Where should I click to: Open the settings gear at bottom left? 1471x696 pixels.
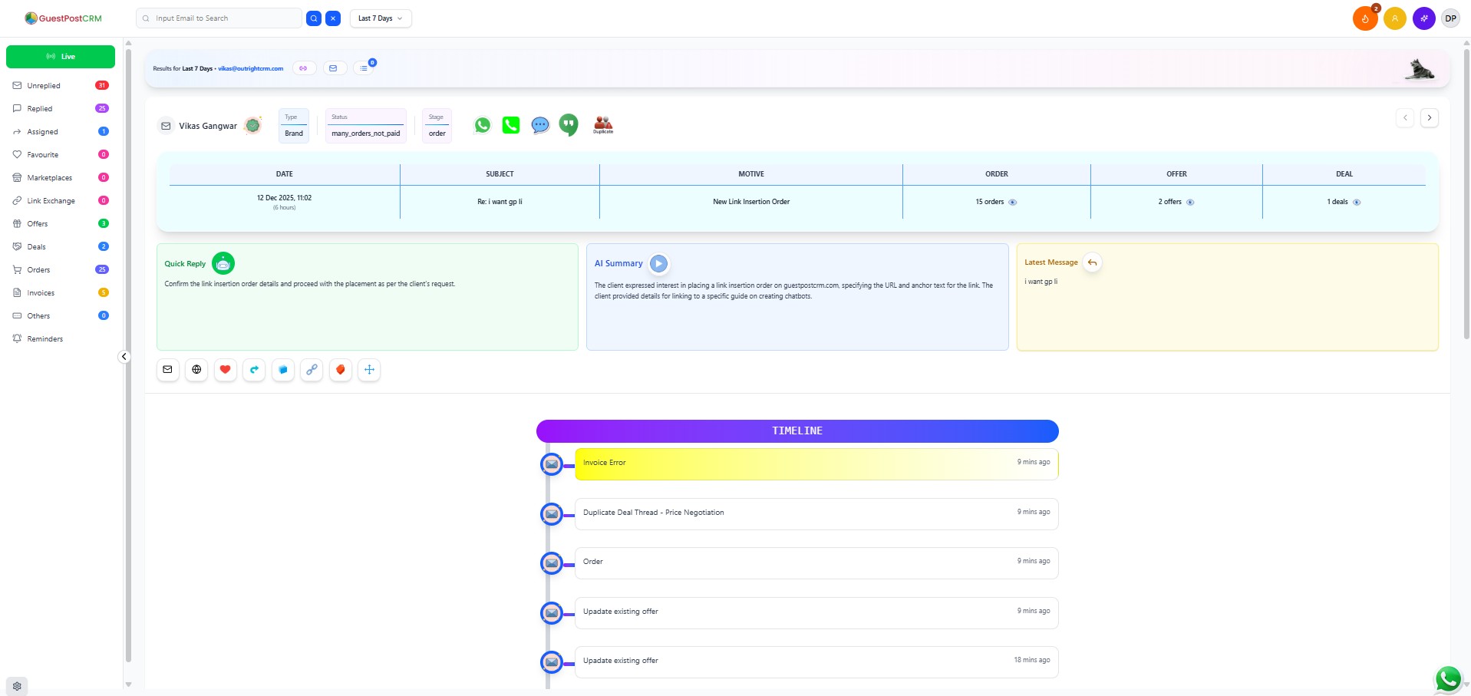pos(16,685)
